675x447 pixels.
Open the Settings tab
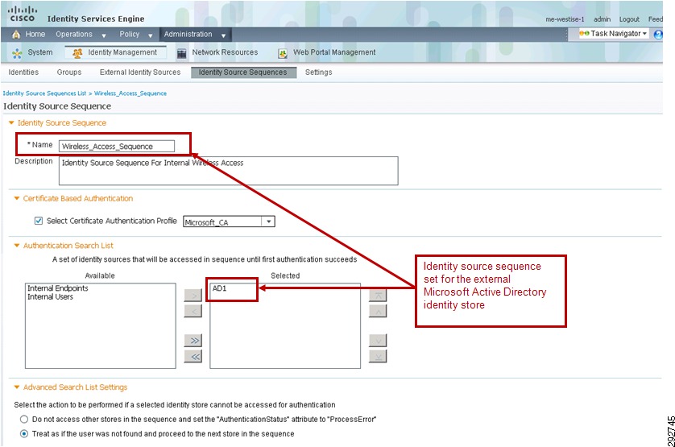(x=318, y=72)
